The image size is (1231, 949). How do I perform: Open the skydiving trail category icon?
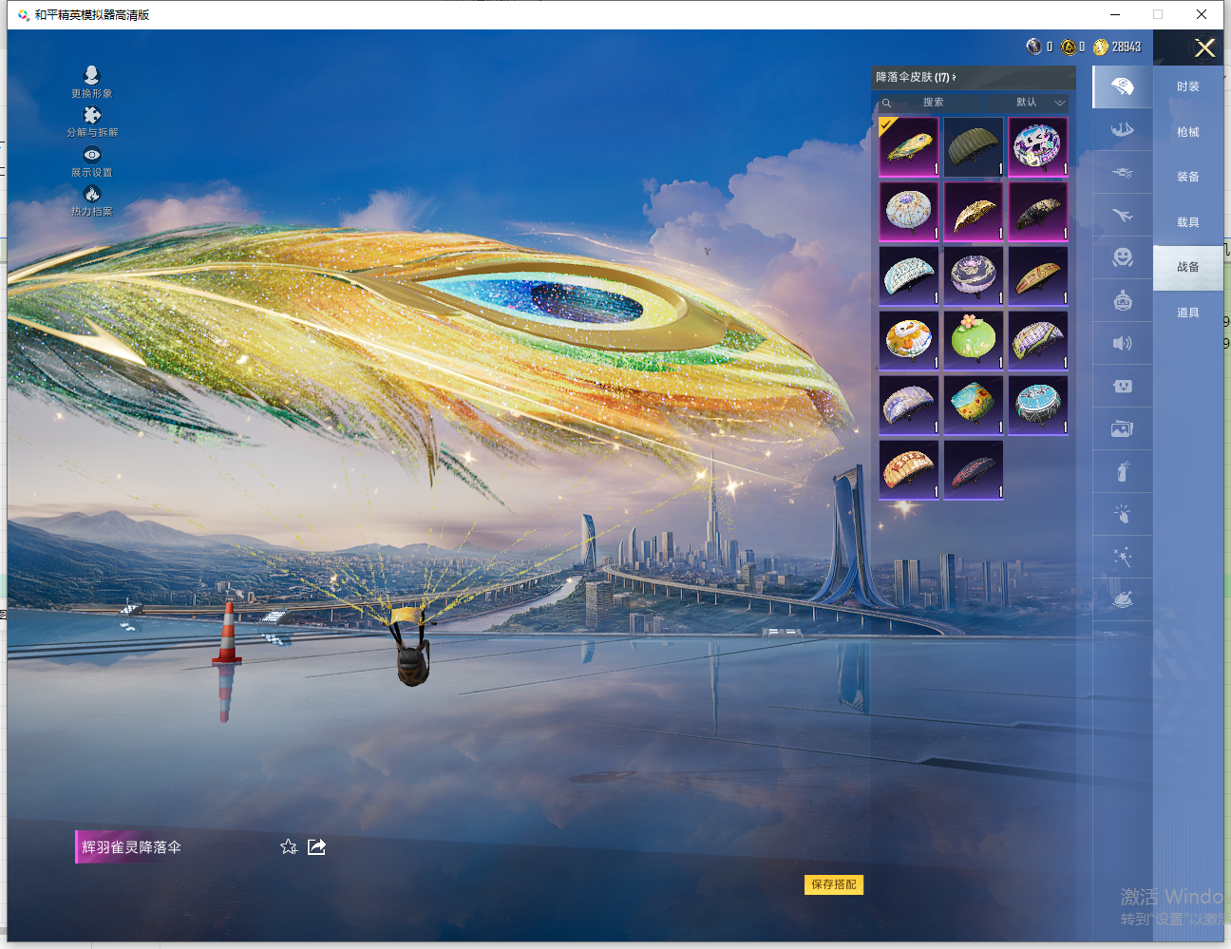point(1122,129)
